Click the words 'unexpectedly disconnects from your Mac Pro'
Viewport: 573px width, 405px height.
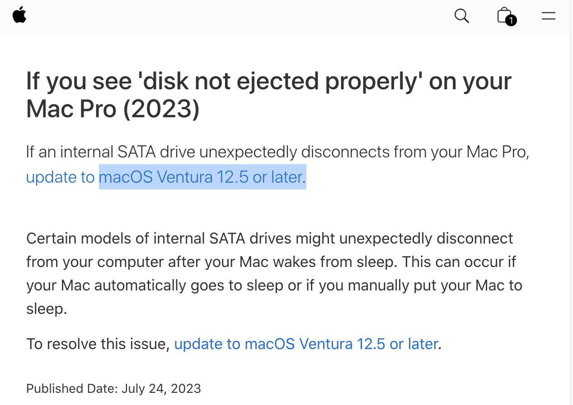coord(364,152)
